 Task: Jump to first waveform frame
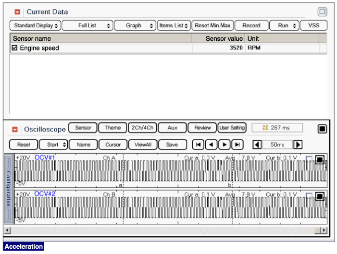[198, 145]
